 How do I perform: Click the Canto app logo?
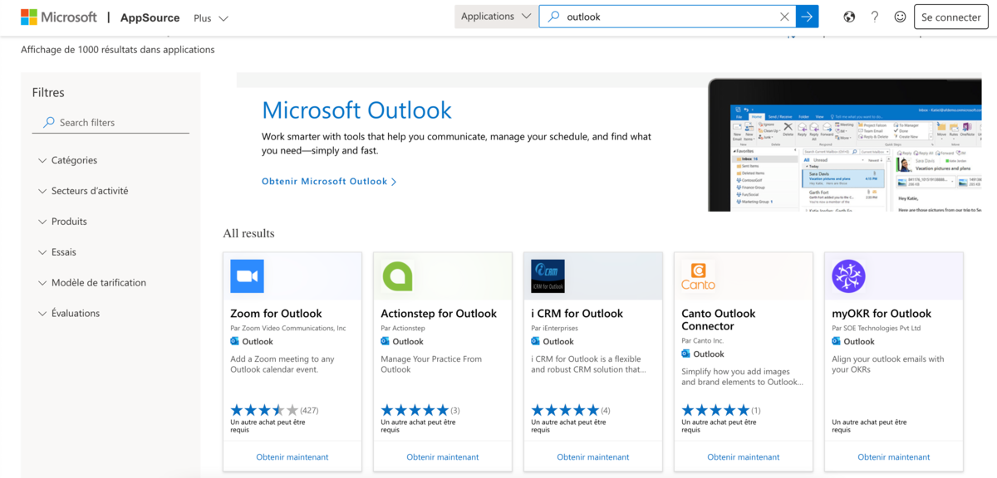[x=698, y=276]
